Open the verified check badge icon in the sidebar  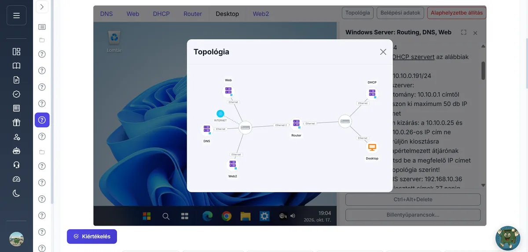[16, 94]
